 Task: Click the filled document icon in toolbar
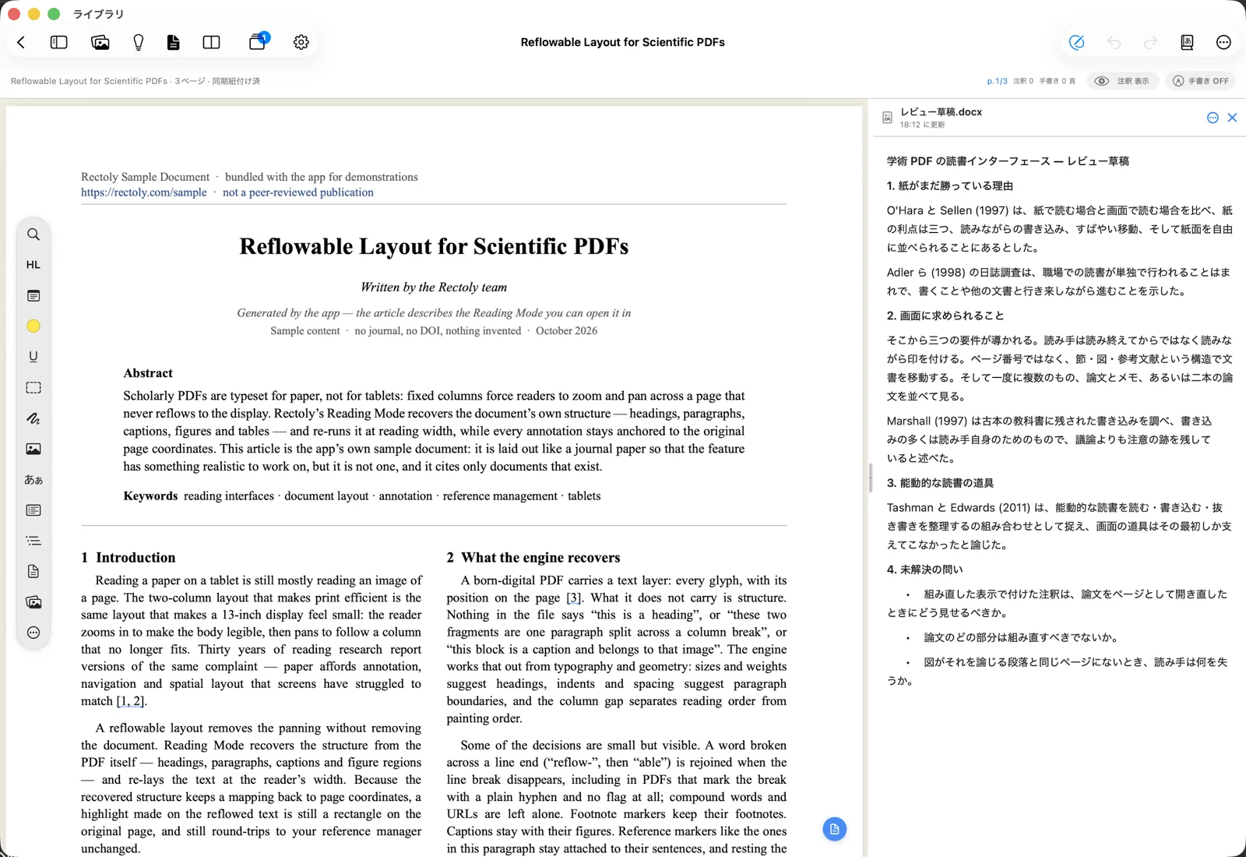[x=173, y=42]
